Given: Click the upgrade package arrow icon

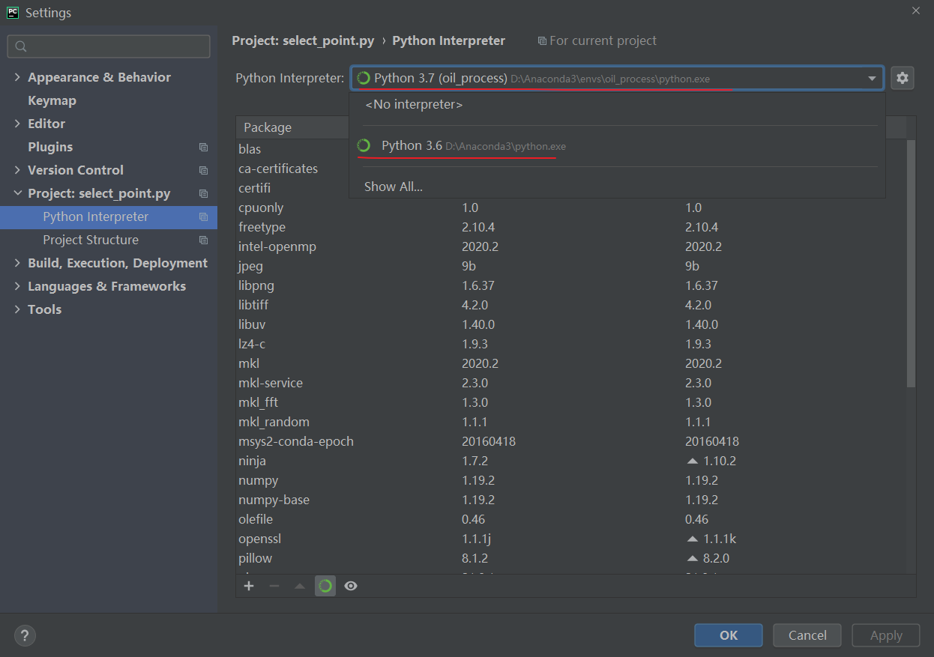Looking at the screenshot, I should pyautogui.click(x=300, y=586).
